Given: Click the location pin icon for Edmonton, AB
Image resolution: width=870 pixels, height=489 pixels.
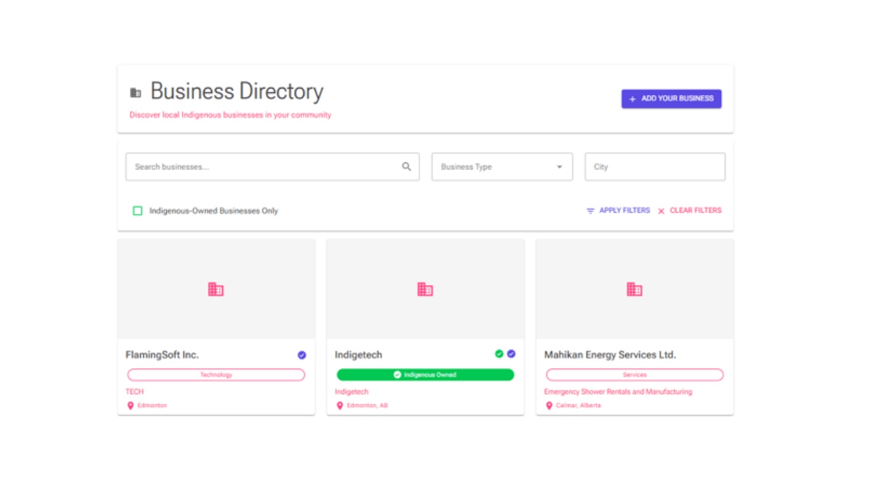Looking at the screenshot, I should tap(339, 405).
